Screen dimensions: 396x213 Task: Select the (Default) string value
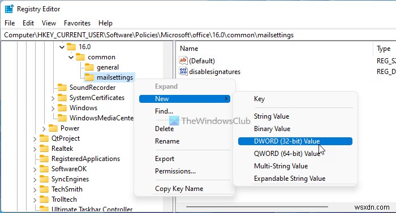click(x=202, y=61)
